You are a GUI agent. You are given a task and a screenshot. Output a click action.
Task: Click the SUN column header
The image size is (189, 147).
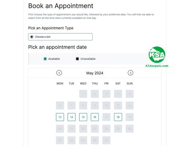click(130, 83)
